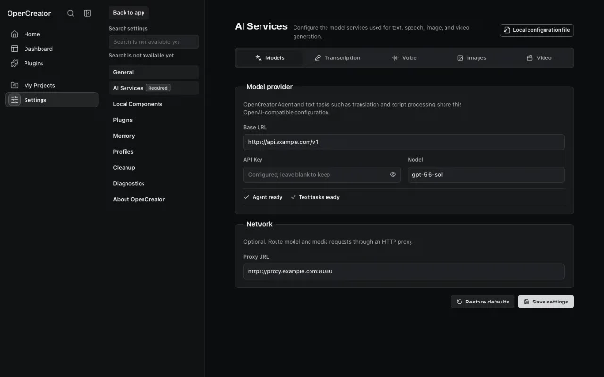Click the AI Services page heading
The image size is (604, 377).
point(261,26)
